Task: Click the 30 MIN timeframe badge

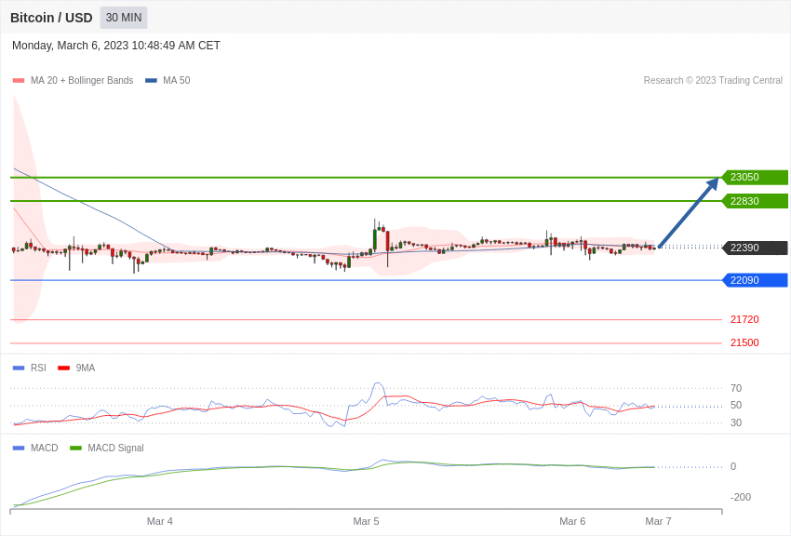Action: coord(124,18)
